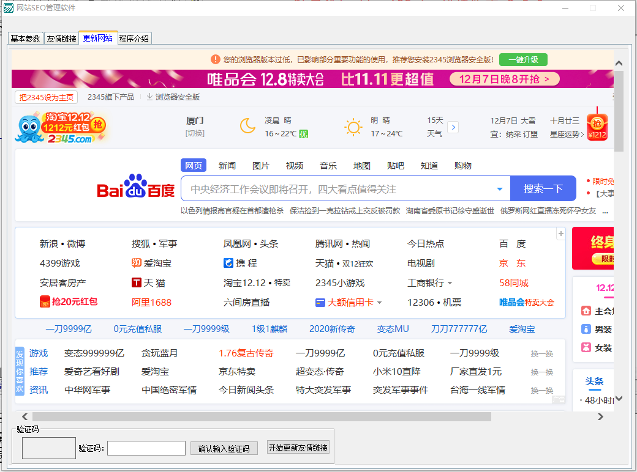Click the vertical scrollbar thumb
The width and height of the screenshot is (637, 472).
point(619,111)
